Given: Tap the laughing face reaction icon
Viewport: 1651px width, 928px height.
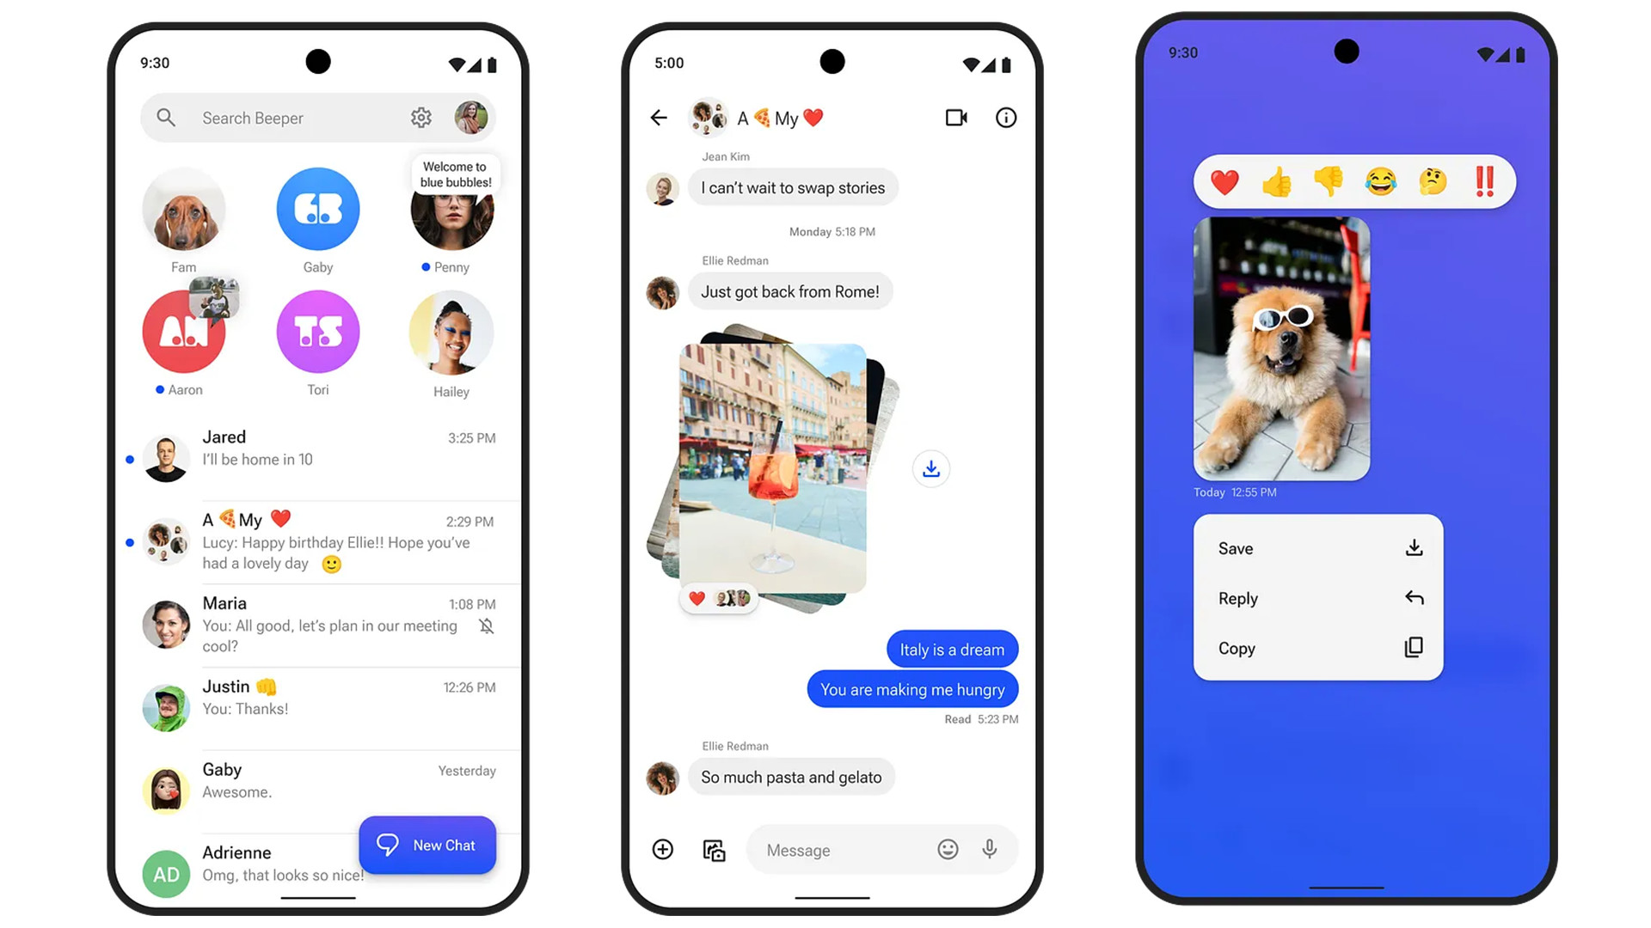Looking at the screenshot, I should pyautogui.click(x=1384, y=180).
